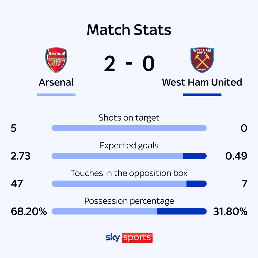Open the West Ham United name link
This screenshot has width=258, height=258.
[202, 82]
